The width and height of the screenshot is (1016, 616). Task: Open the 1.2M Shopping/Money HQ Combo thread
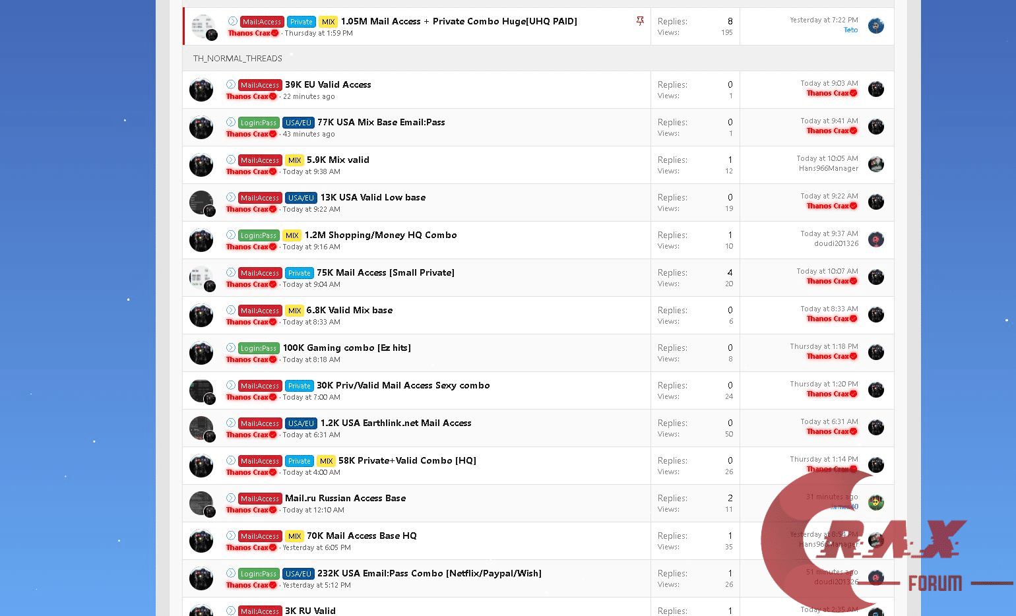coord(381,235)
